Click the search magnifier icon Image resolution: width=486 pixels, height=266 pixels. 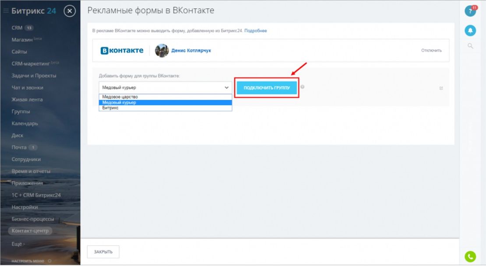(x=470, y=46)
